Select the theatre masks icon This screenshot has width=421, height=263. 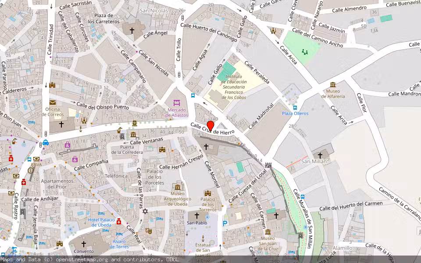point(148,230)
